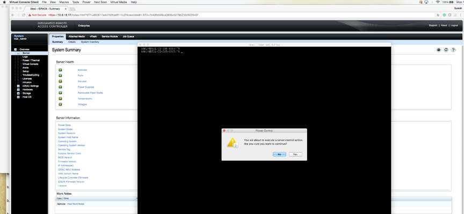Open the System Inventory sub-tab
The width and height of the screenshot is (464, 214).
pos(90,42)
